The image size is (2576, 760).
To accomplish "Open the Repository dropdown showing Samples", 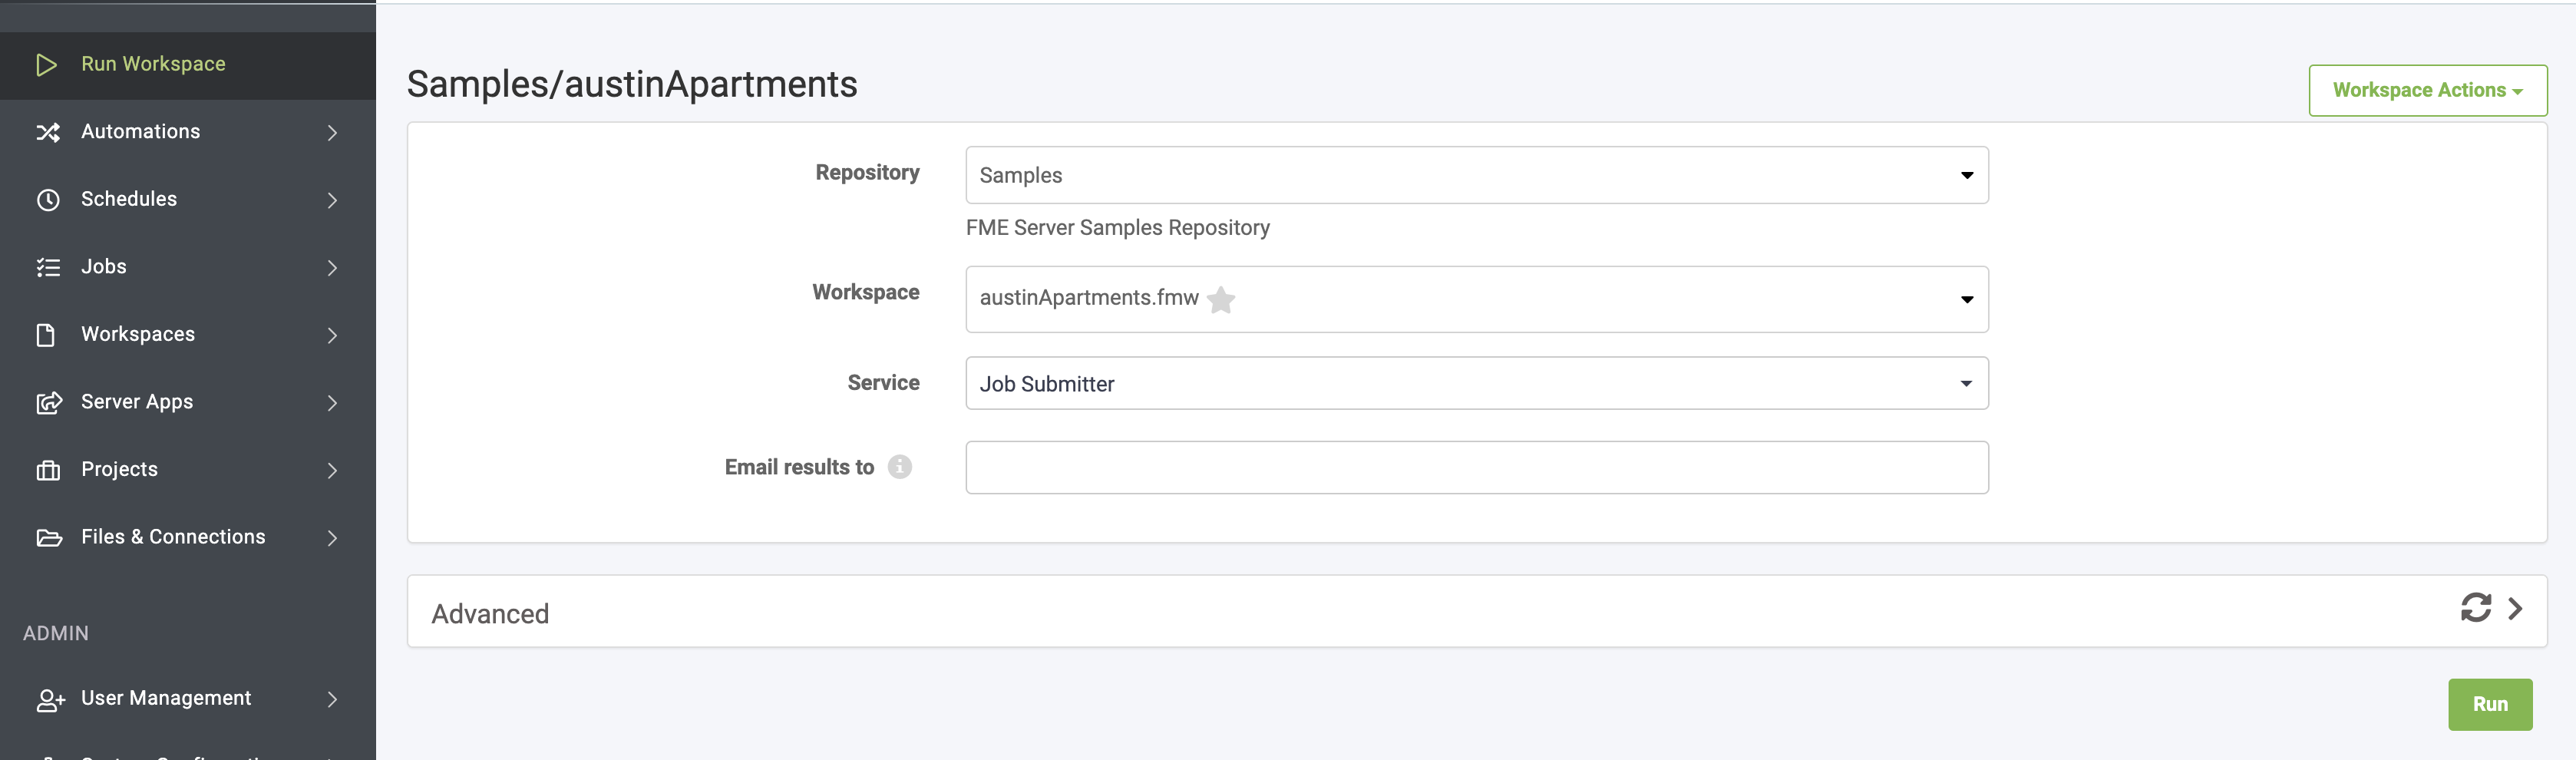I will tap(1476, 175).
